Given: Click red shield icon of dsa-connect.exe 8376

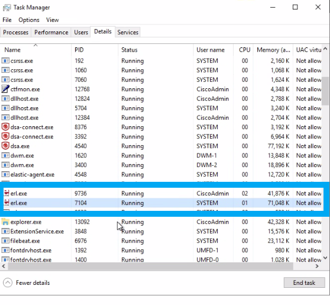Looking at the screenshot, I should coord(5,127).
